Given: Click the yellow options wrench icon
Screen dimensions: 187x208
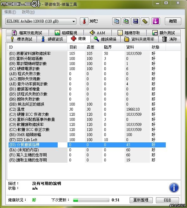Looking at the screenshot, I should (145, 21).
